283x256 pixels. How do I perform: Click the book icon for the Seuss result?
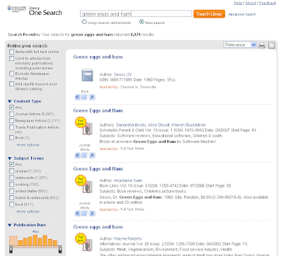tap(87, 75)
